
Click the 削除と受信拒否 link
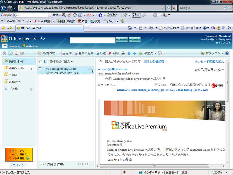point(154,62)
